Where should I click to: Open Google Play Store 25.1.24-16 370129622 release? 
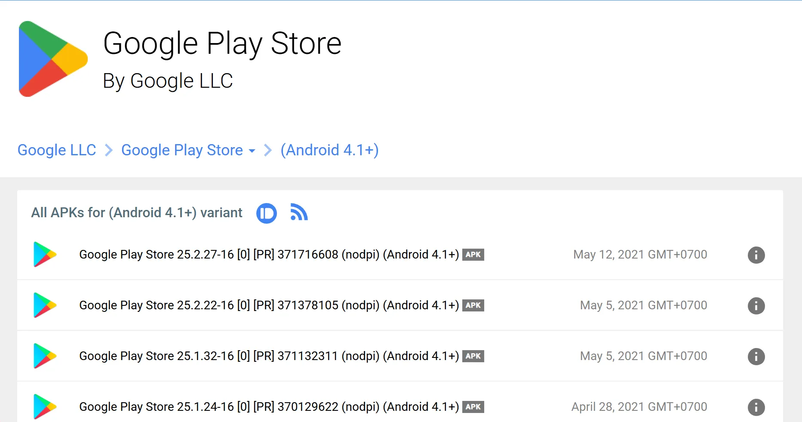point(269,407)
